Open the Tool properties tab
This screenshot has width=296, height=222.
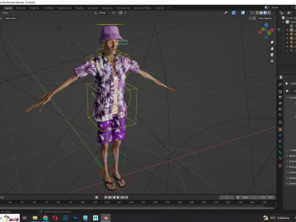pos(280,84)
